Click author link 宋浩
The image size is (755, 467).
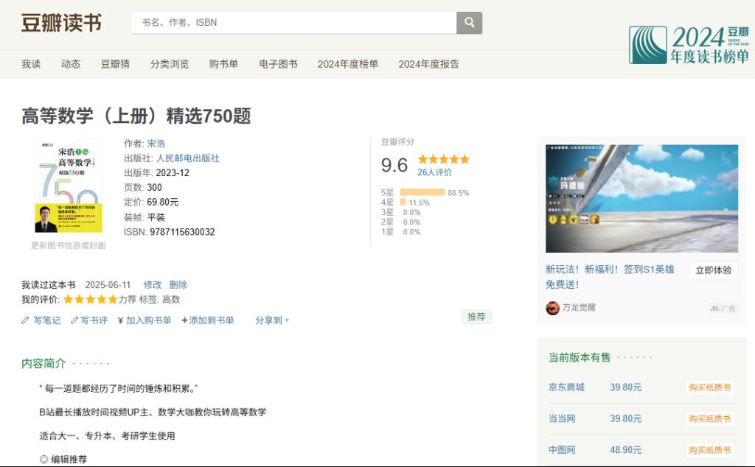156,144
